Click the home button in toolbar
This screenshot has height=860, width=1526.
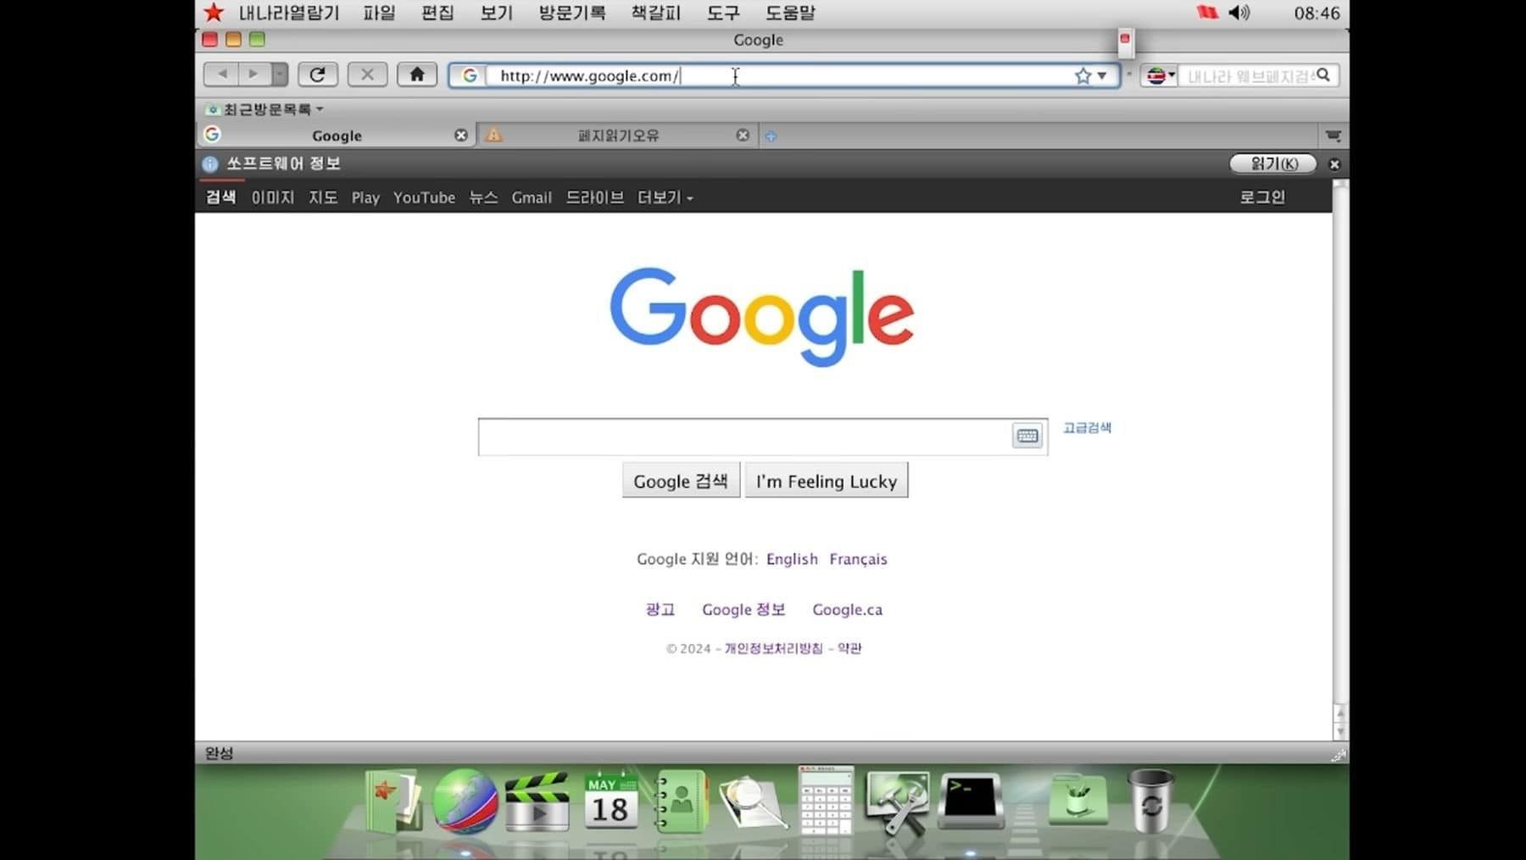click(416, 75)
